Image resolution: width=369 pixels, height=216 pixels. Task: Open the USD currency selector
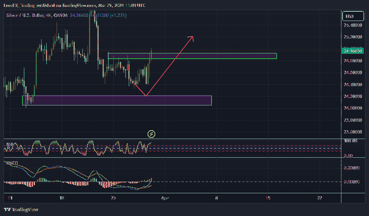pyautogui.click(x=353, y=16)
